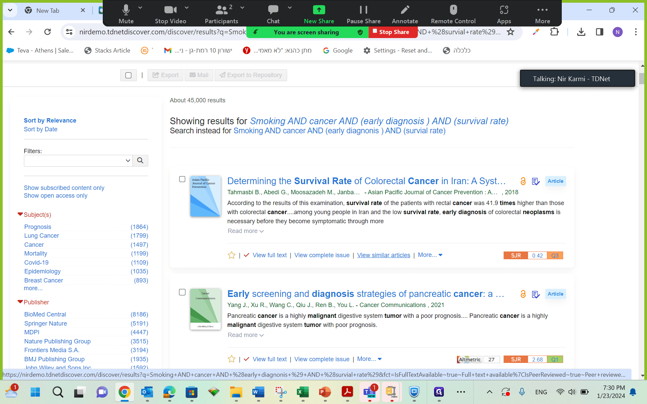
Task: Export to Repository button
Action: pos(251,75)
